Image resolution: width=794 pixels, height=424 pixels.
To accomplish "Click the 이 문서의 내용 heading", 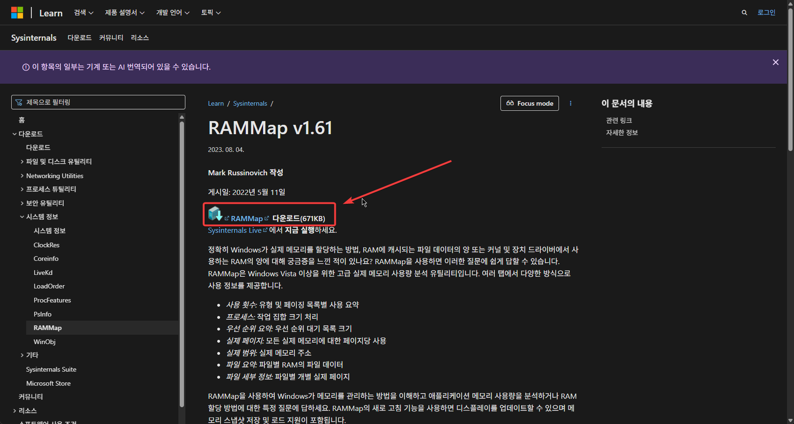I will point(627,103).
